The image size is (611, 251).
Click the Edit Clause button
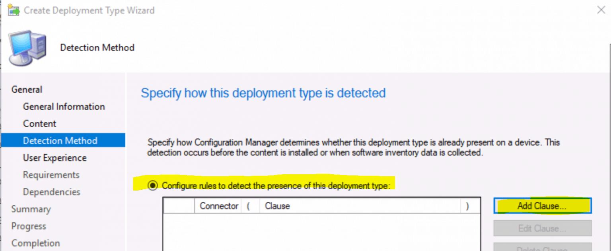tap(543, 228)
